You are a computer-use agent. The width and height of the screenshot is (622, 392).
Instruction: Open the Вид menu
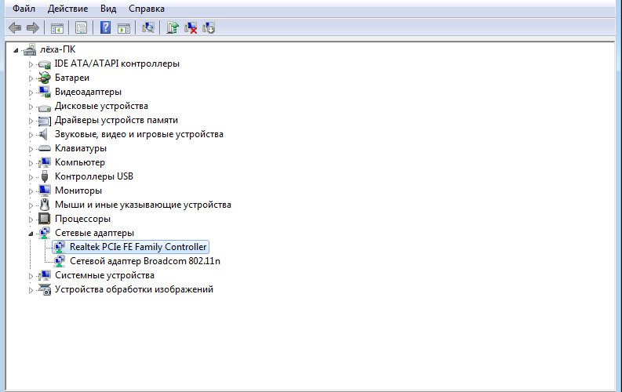point(108,9)
